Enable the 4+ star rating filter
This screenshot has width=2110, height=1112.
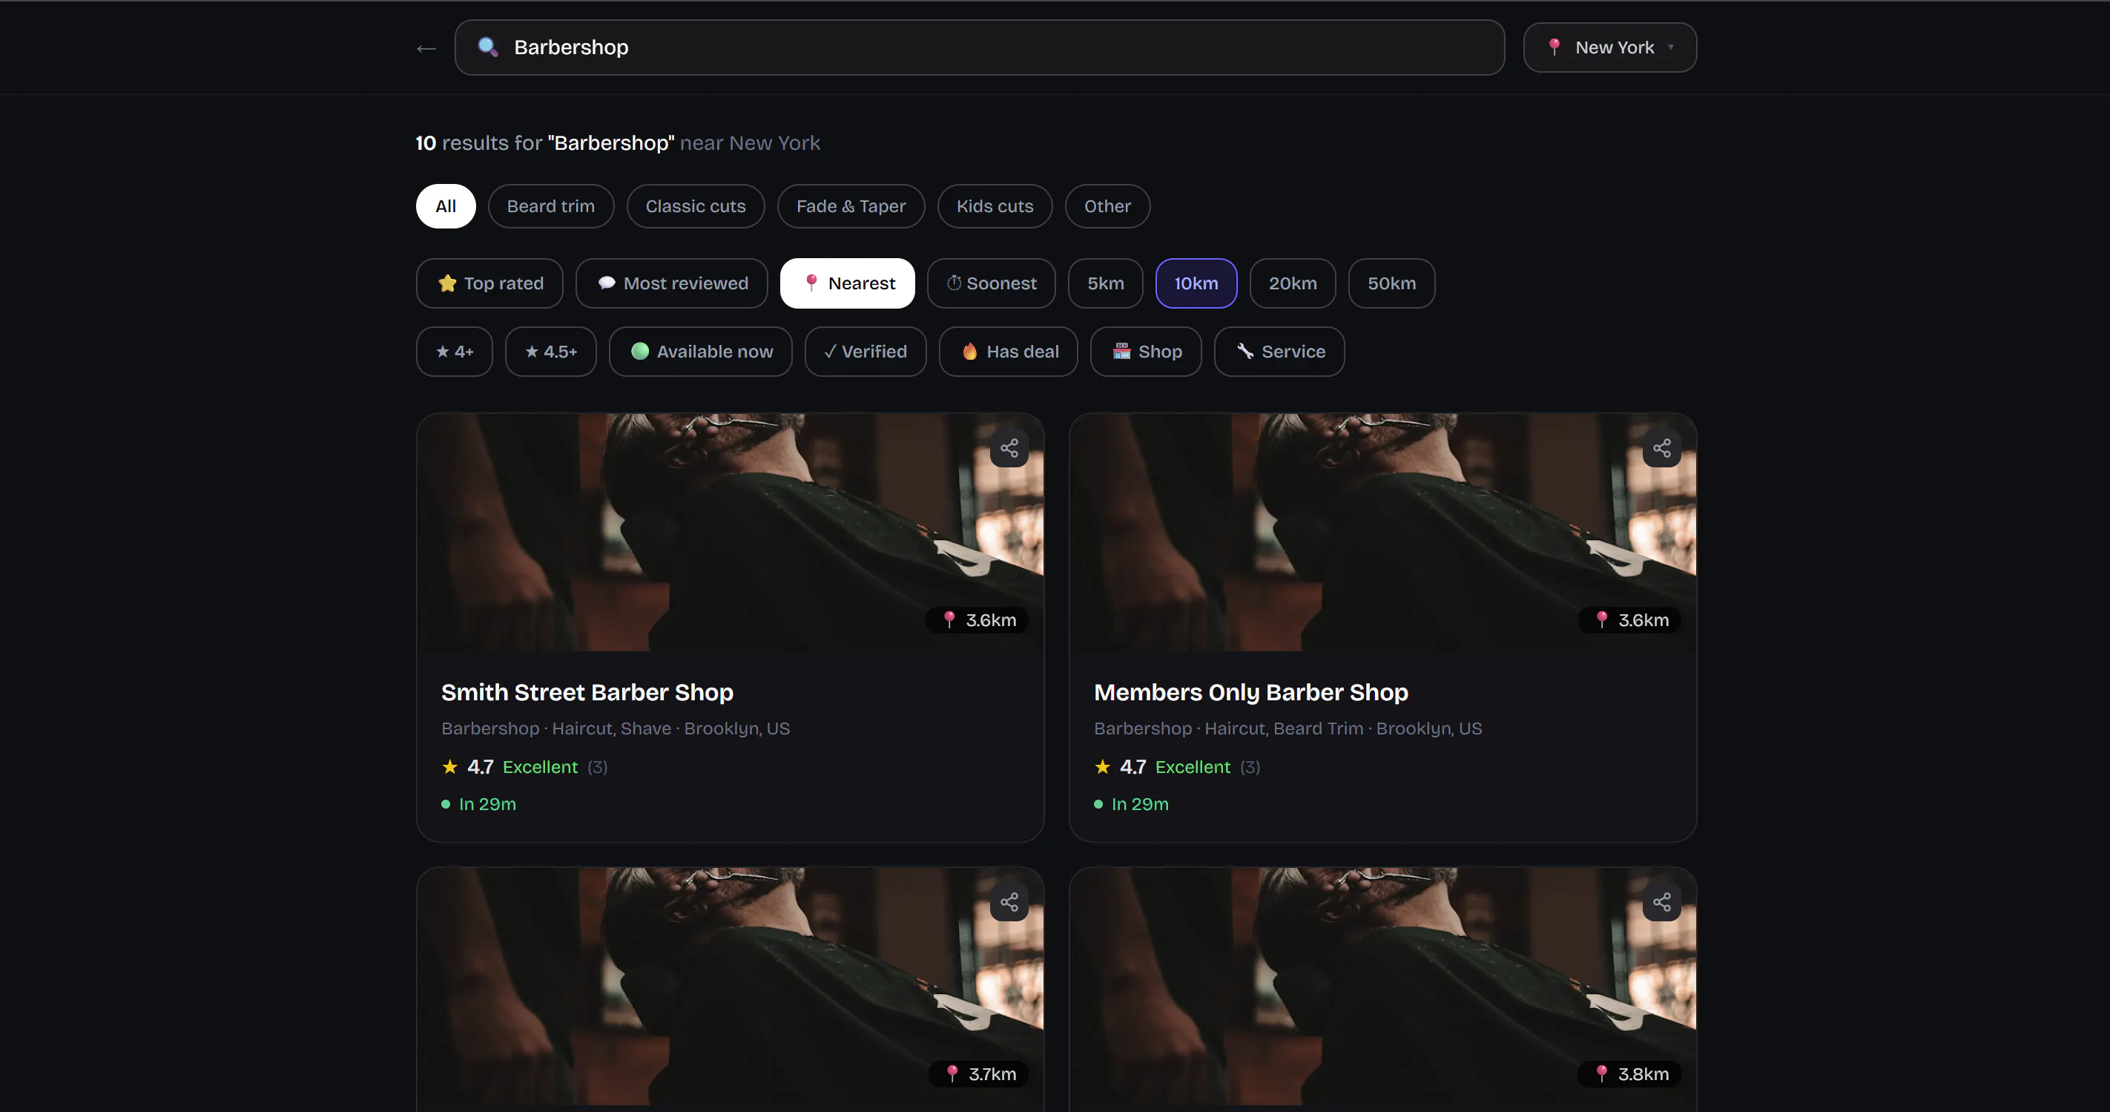click(x=455, y=352)
